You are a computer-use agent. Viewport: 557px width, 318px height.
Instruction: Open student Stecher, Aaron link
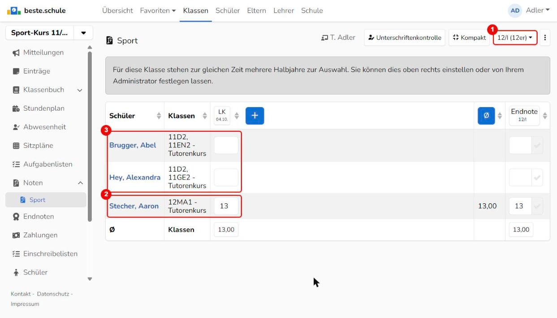[134, 206]
